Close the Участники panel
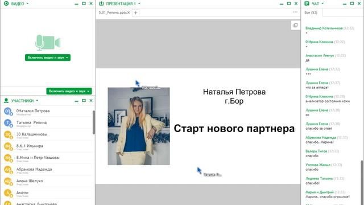 (x=91, y=100)
